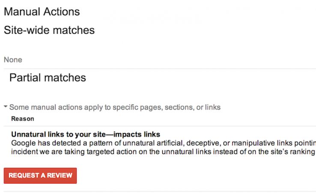Image resolution: width=316 pixels, height=193 pixels.
Task: Click the 'Google has detected a pattern' description line
Action: coord(163,143)
